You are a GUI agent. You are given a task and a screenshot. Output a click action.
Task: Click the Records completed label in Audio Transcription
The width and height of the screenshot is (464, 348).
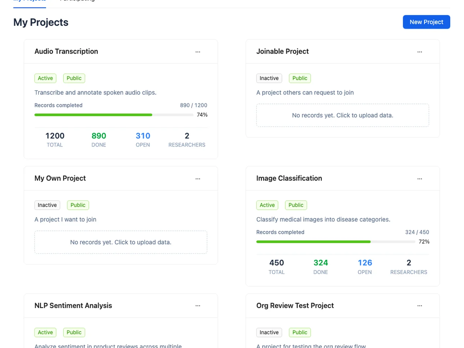click(58, 105)
